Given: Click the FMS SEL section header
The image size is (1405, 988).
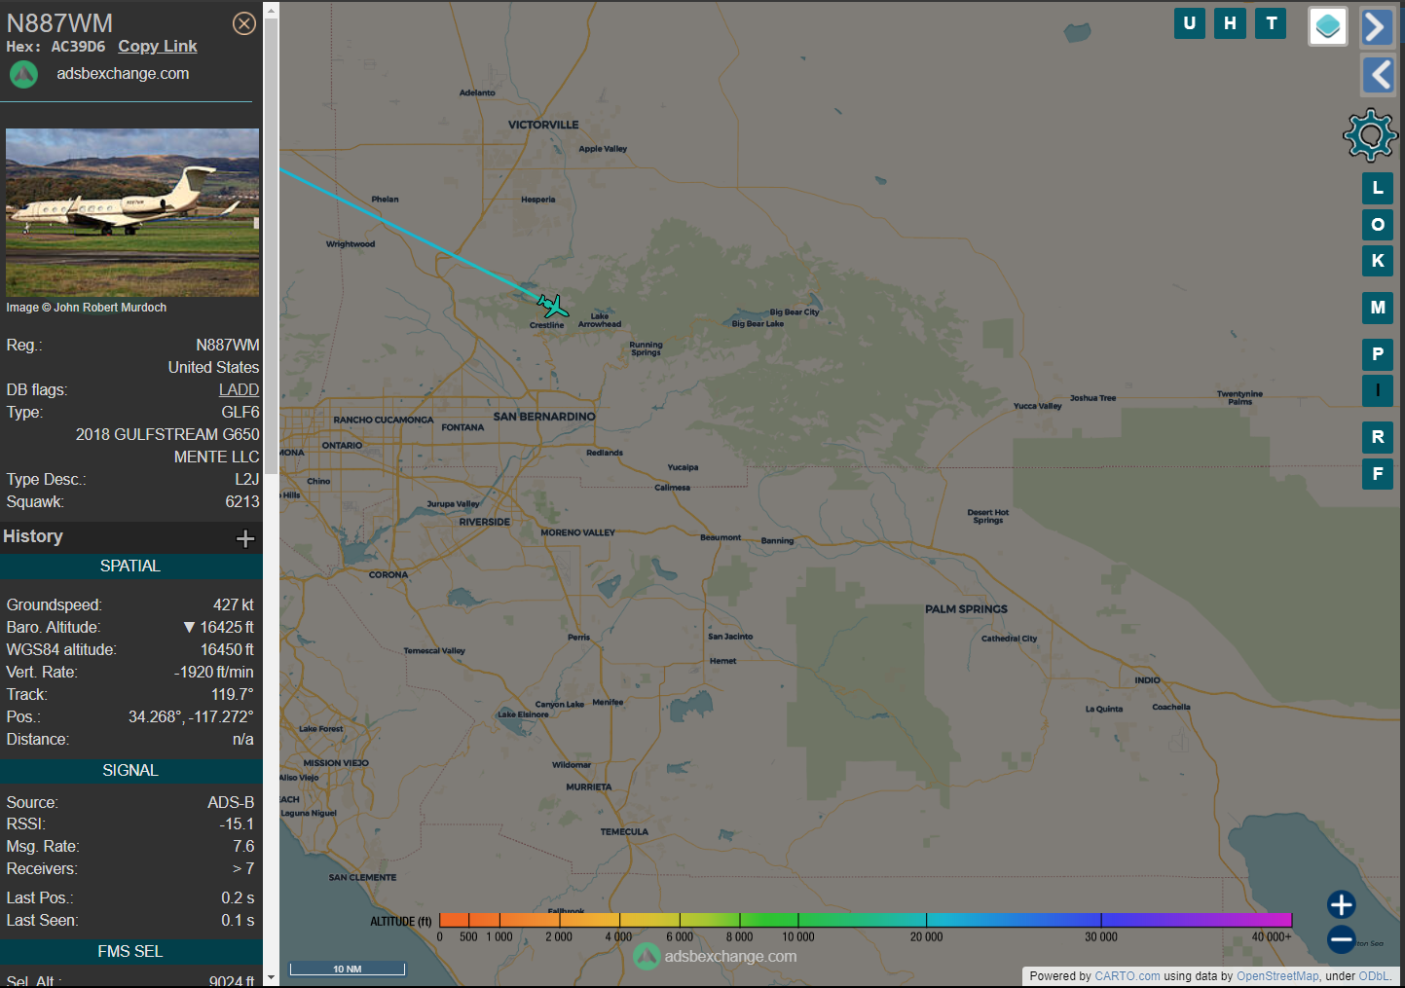Looking at the screenshot, I should (130, 952).
